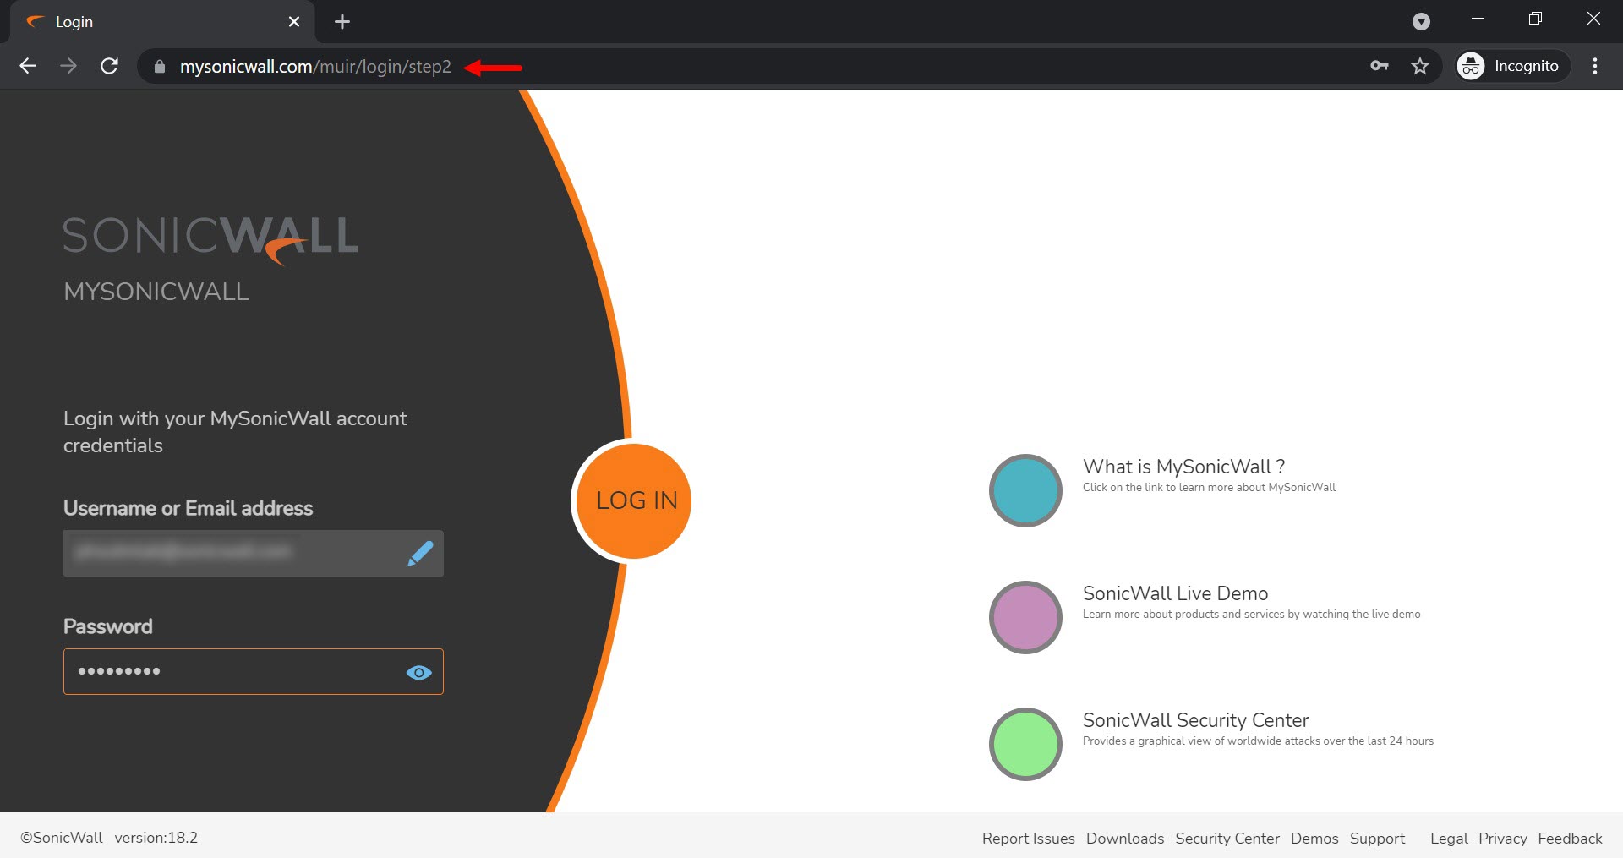Open the Report Issues footer link
Screen dimensions: 1623x858
point(1028,838)
